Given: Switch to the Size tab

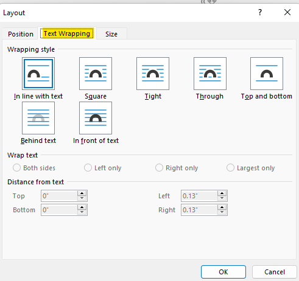Looking at the screenshot, I should pyautogui.click(x=111, y=34).
